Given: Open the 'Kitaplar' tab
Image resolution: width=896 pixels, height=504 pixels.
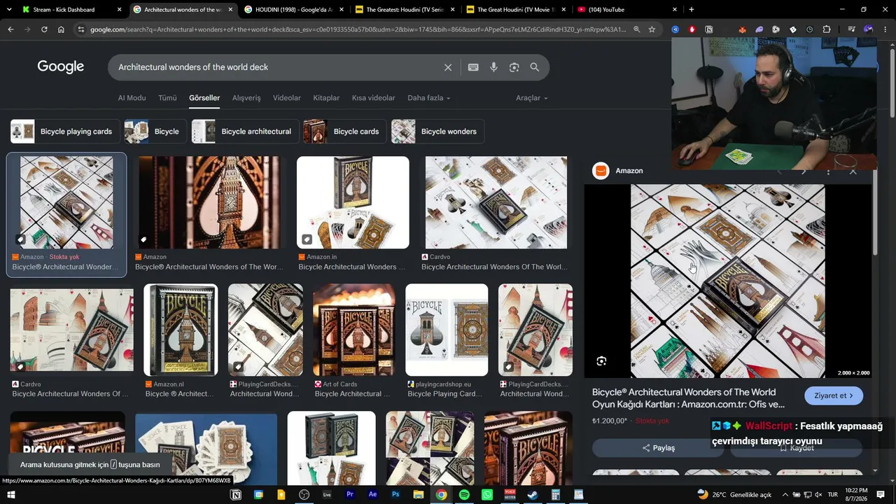Looking at the screenshot, I should point(326,98).
